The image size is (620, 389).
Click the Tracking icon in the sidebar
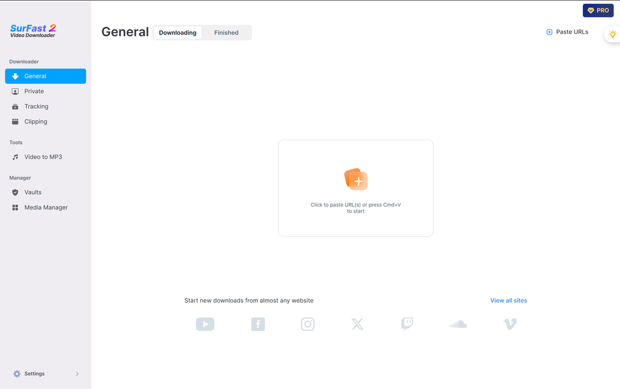click(x=15, y=106)
